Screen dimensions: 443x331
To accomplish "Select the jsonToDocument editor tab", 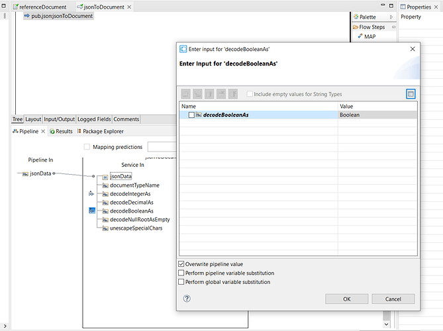I will (101, 7).
